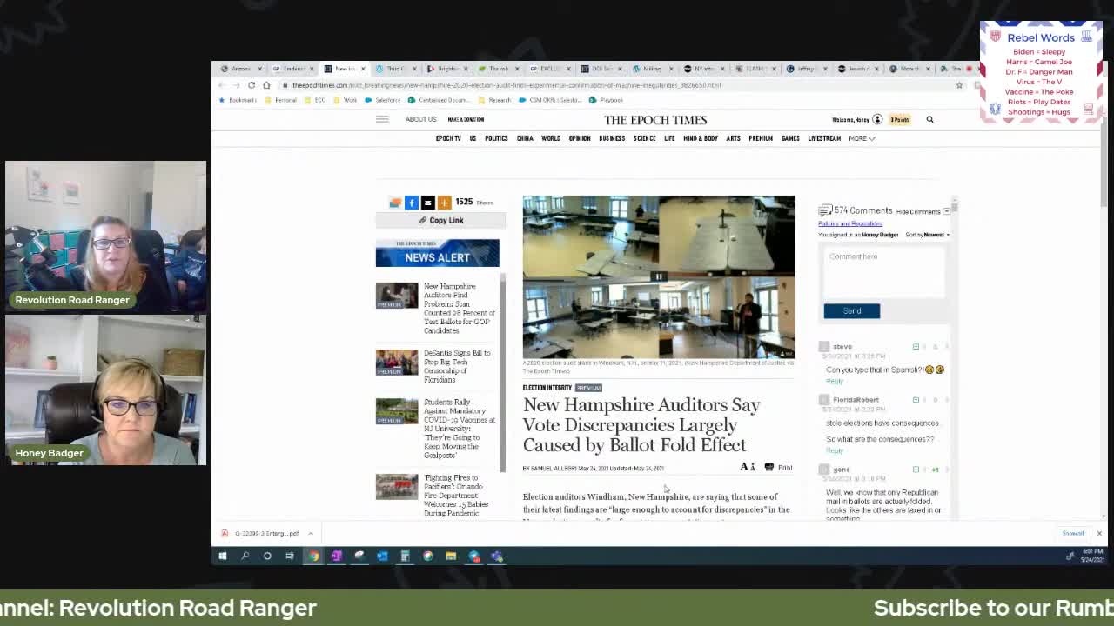Open Outlook from the taskbar
Image resolution: width=1114 pixels, height=626 pixels.
tap(382, 556)
